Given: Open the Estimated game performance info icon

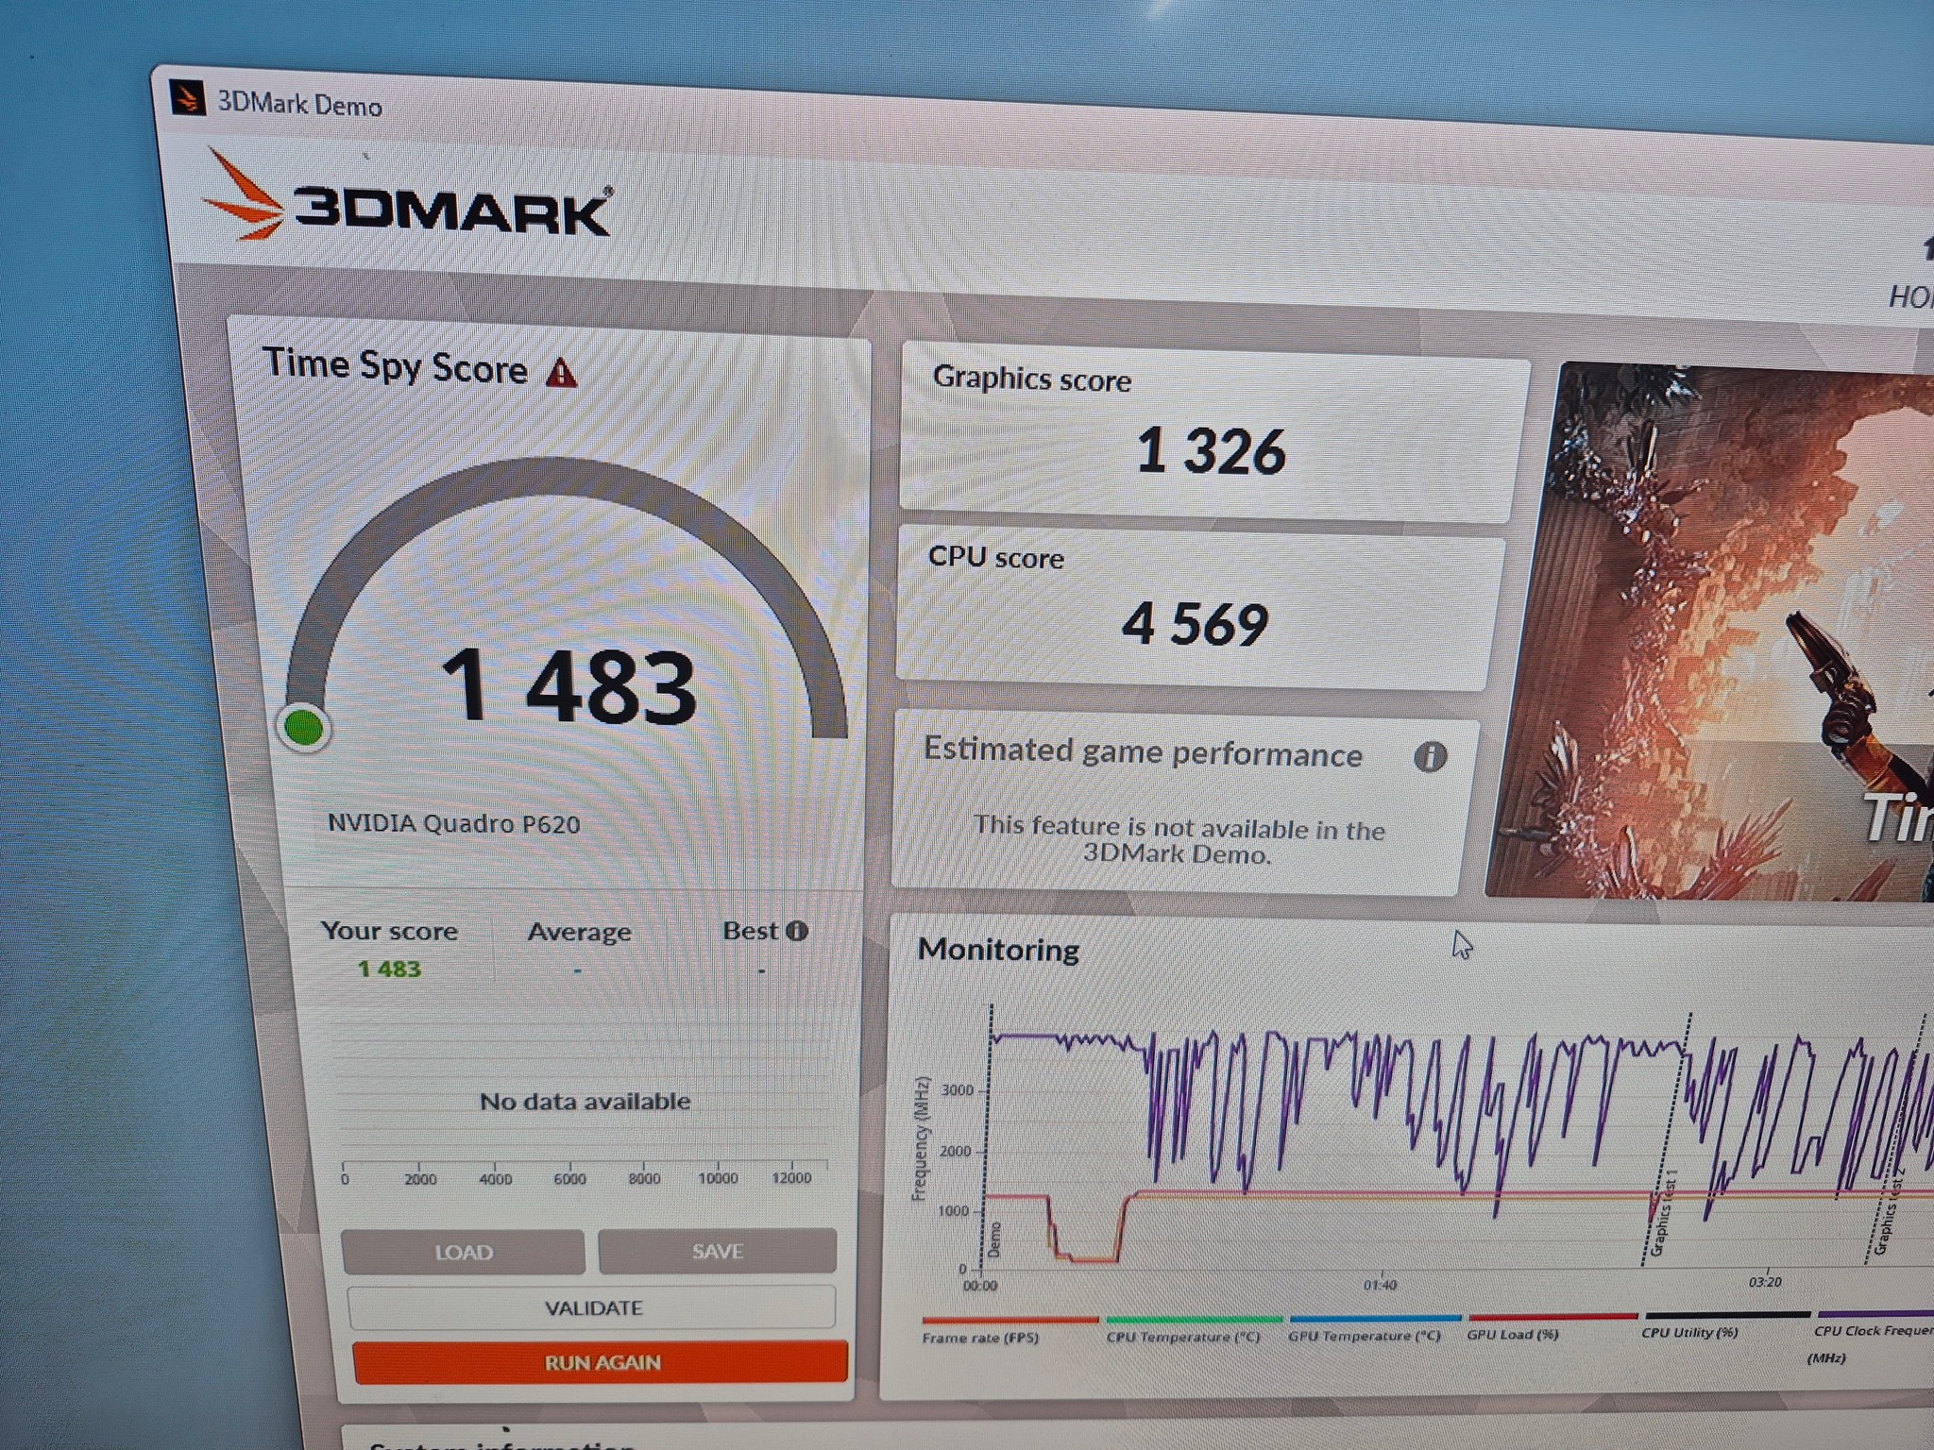Looking at the screenshot, I should (x=1430, y=756).
